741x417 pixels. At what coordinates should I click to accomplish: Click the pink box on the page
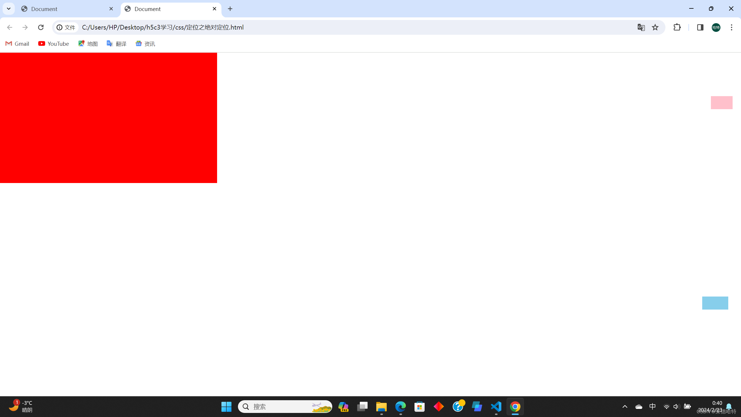coord(721,103)
